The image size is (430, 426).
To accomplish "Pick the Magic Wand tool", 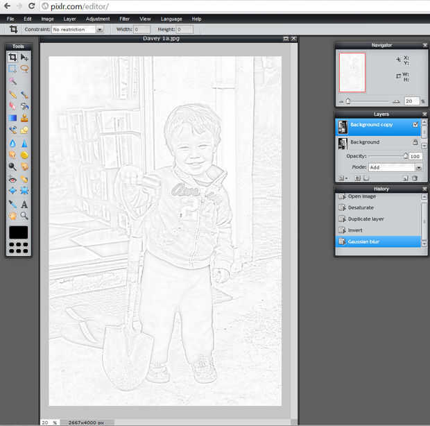I will tap(12, 81).
